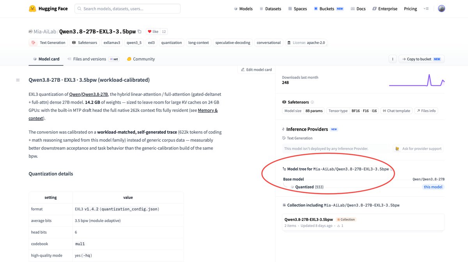
Task: Click the long-context tag
Action: (x=199, y=42)
